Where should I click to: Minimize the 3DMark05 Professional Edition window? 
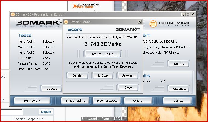tap(183, 14)
